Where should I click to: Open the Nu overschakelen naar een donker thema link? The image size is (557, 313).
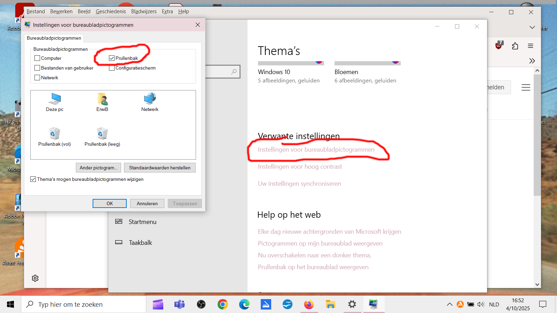(x=315, y=255)
